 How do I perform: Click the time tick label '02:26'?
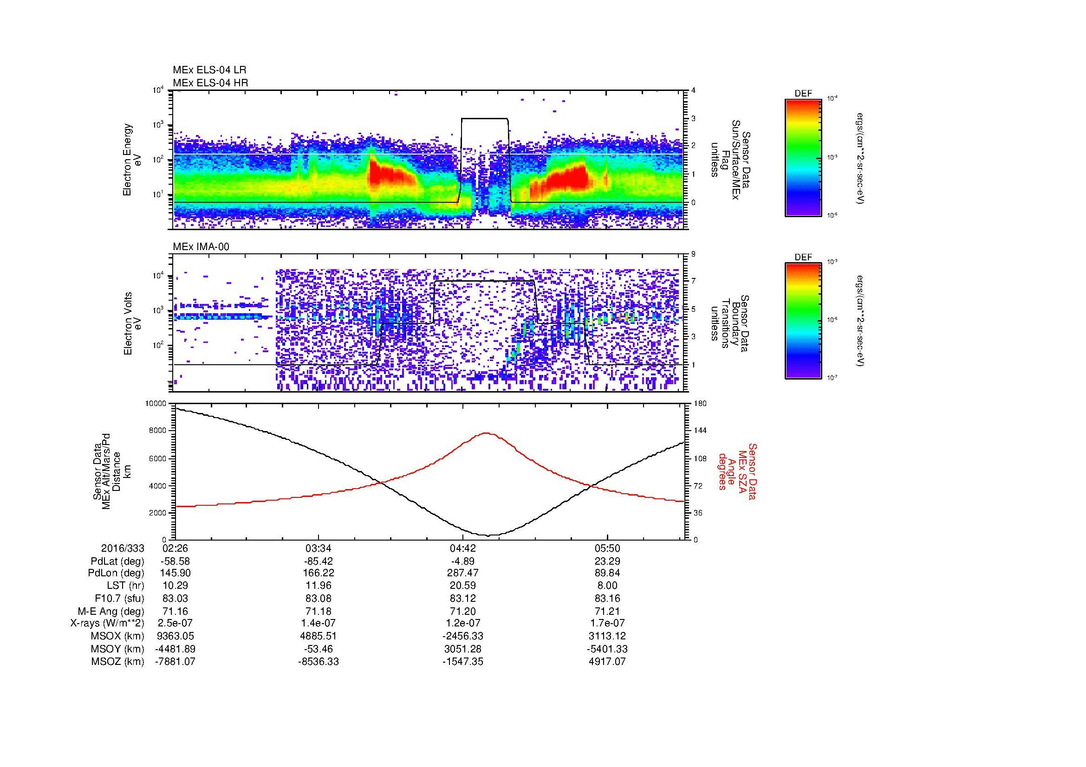click(x=175, y=548)
